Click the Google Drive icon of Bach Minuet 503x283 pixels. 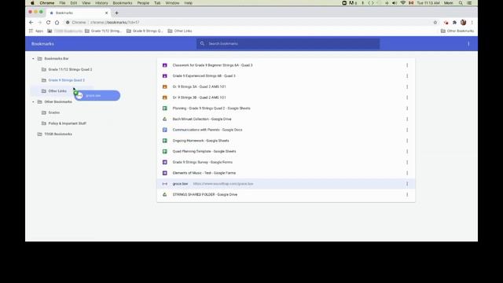point(164,119)
